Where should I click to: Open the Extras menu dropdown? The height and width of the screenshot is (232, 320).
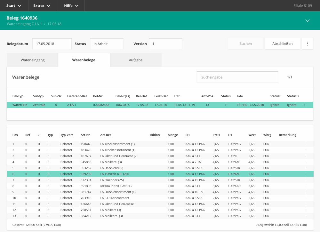[x=42, y=6]
